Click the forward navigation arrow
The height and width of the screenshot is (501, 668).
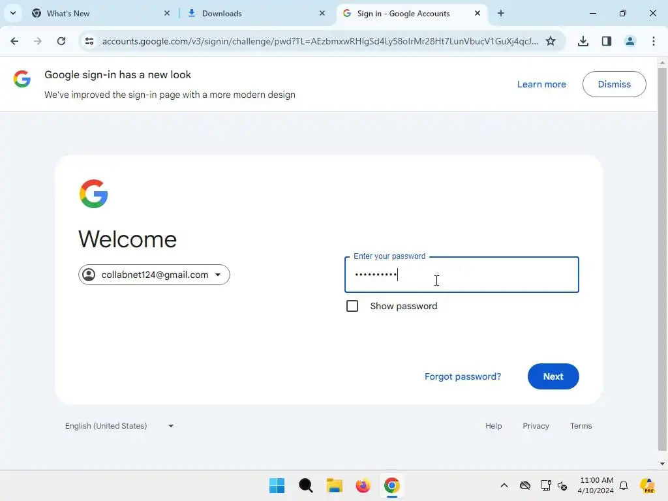[x=38, y=41]
